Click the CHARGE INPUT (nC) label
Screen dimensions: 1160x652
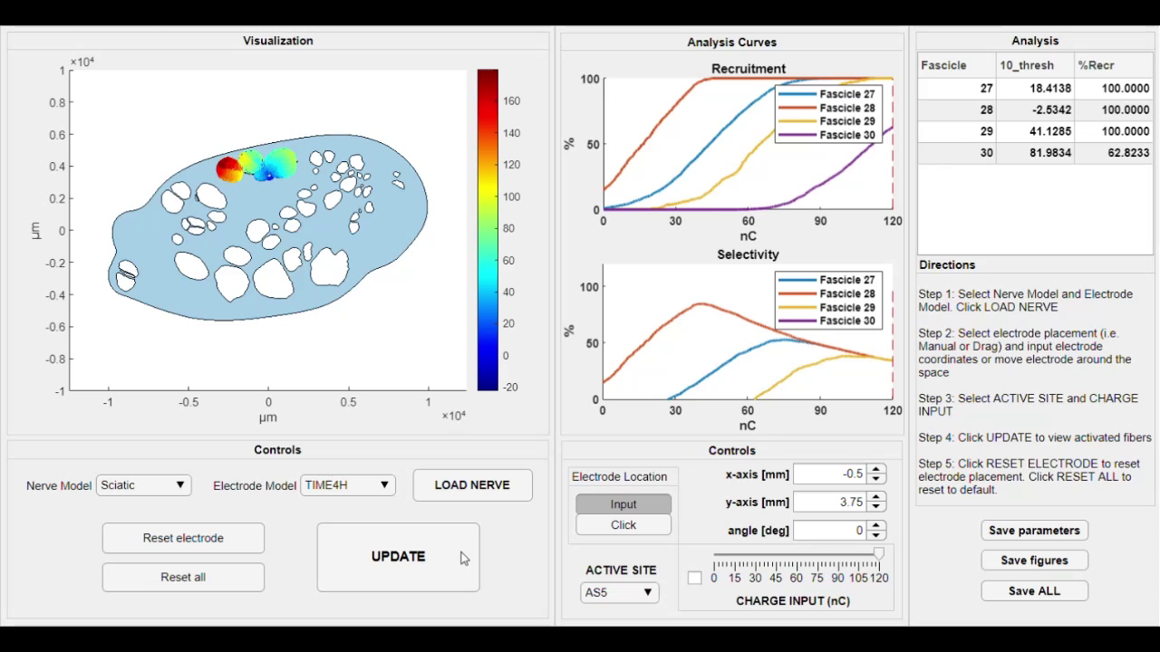tap(793, 600)
